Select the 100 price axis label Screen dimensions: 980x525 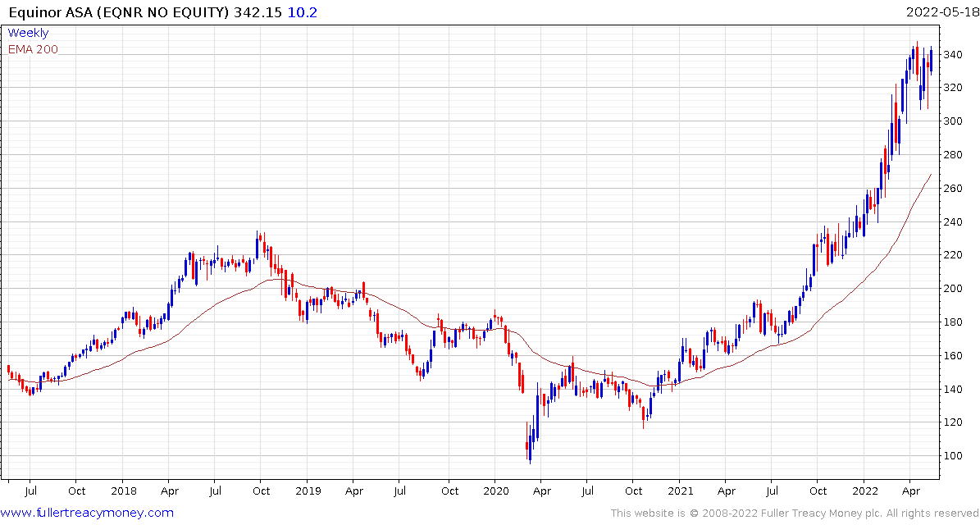click(x=953, y=455)
